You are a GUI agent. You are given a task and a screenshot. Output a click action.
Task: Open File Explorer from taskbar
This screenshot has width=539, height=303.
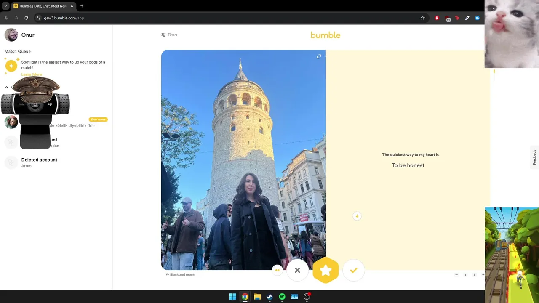point(257,297)
